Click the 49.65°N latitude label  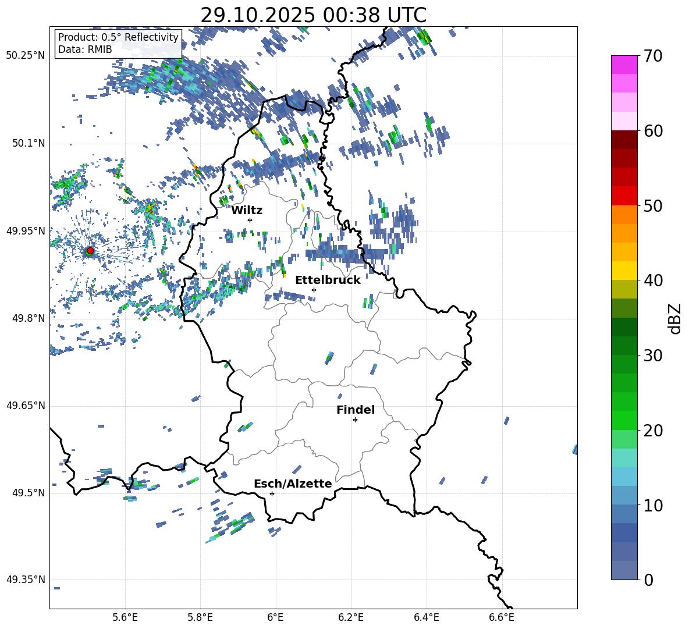click(26, 406)
